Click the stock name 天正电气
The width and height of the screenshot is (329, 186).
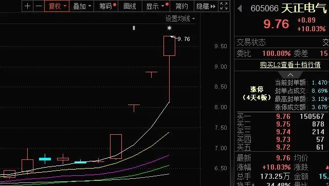[x=304, y=8]
